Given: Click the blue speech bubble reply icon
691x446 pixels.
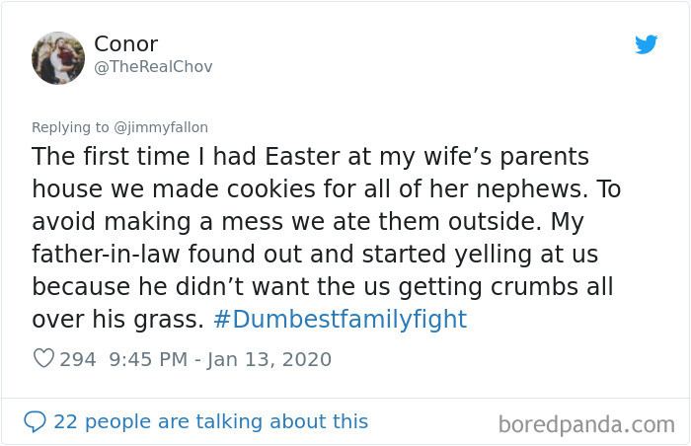Looking at the screenshot, I should pos(35,421).
